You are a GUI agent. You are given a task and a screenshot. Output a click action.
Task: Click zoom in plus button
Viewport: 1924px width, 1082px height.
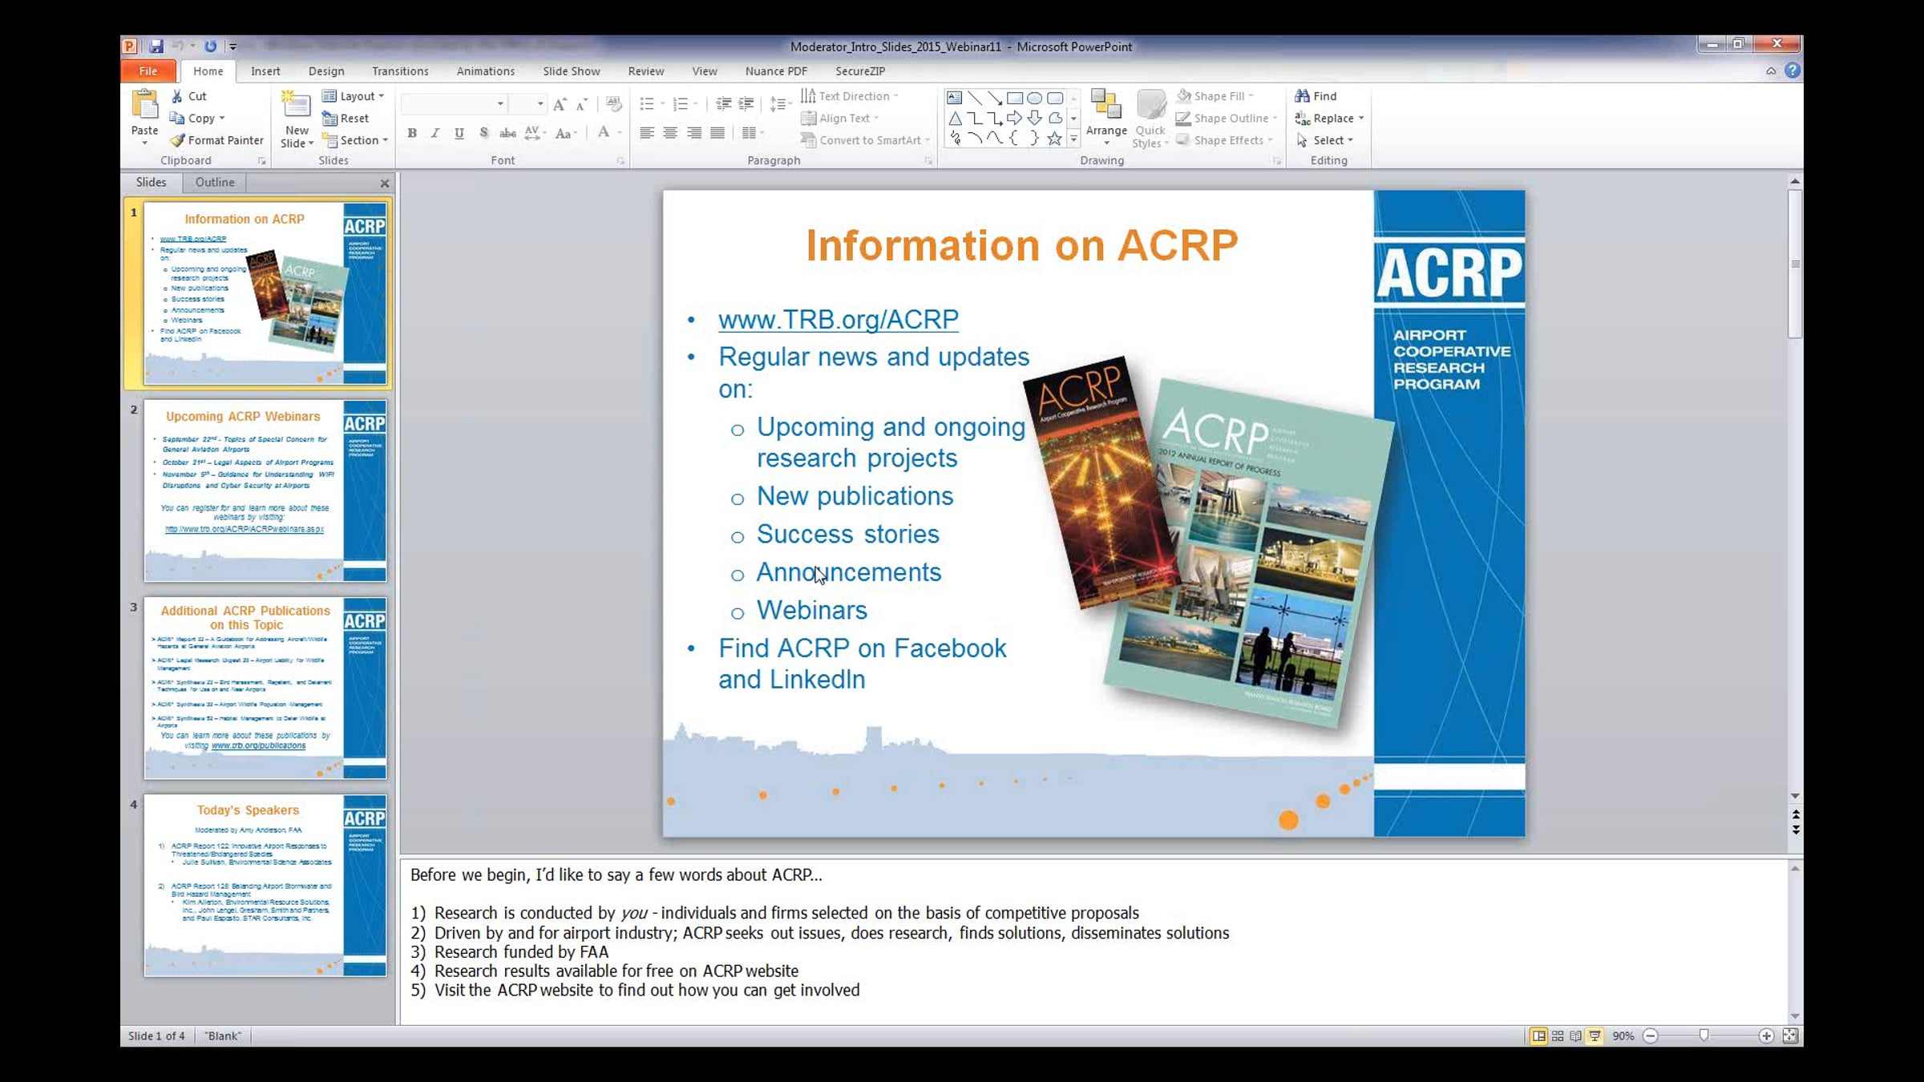[1766, 1036]
